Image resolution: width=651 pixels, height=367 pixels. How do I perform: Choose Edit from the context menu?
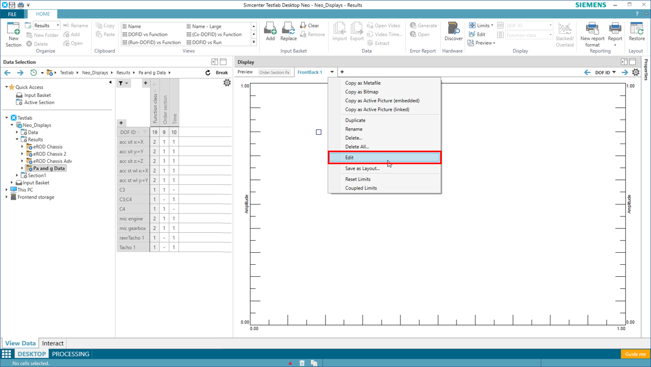tap(349, 158)
